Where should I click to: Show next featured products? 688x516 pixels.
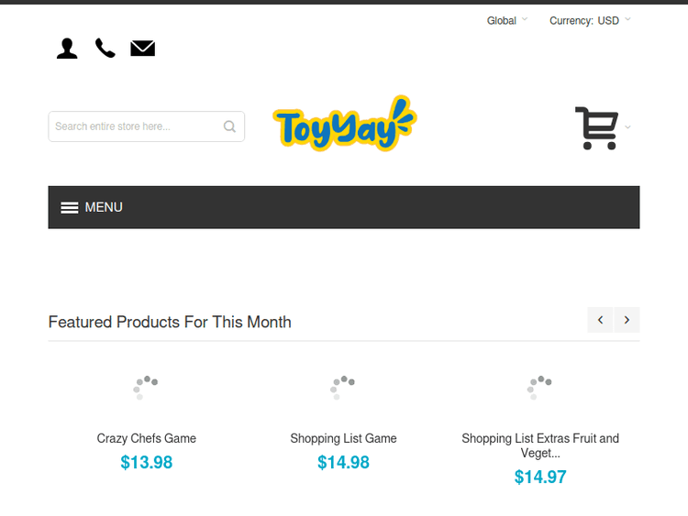pyautogui.click(x=627, y=320)
